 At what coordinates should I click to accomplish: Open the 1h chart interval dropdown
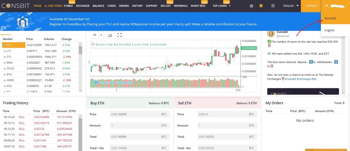coord(97,35)
